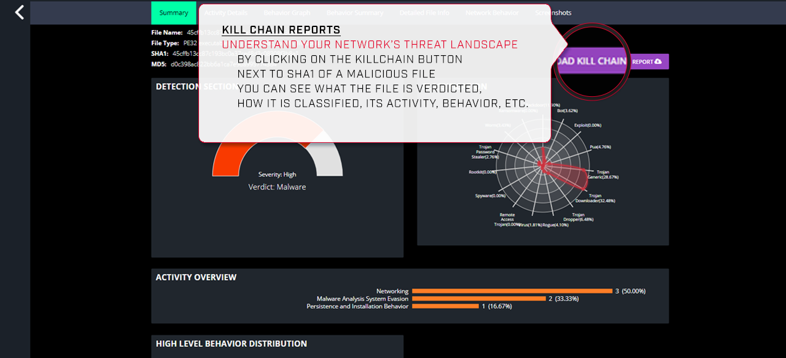Screen dimensions: 786x358
Task: Select the 'Exploit(0.00%)' radar label
Action: (x=588, y=125)
